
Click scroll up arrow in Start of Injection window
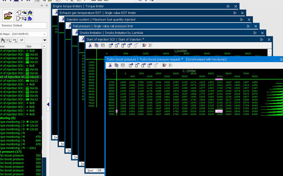[270, 51]
